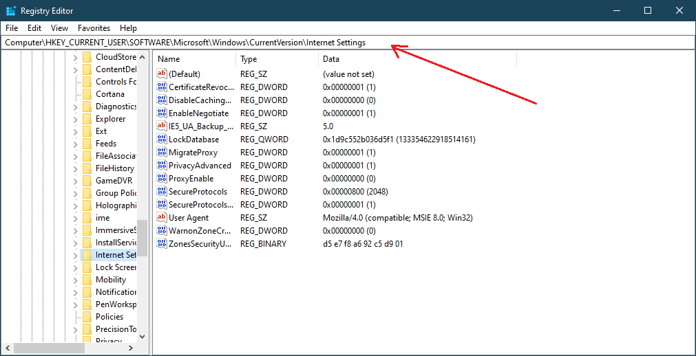Click the Mobility folder icon
The image size is (696, 356).
(87, 280)
